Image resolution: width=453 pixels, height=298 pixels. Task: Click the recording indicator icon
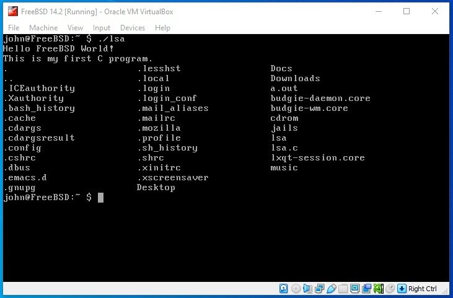coord(366,289)
